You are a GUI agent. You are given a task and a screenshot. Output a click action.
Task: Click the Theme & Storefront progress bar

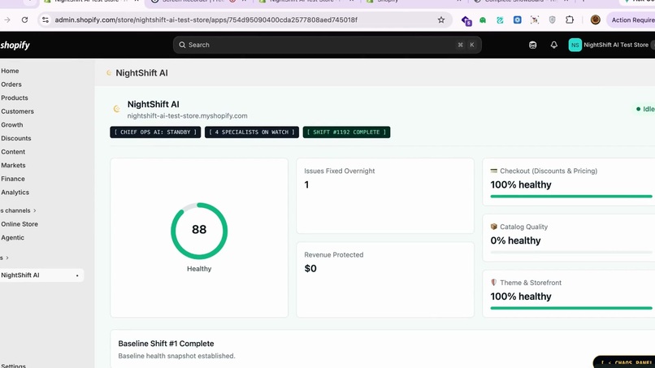[571, 308]
